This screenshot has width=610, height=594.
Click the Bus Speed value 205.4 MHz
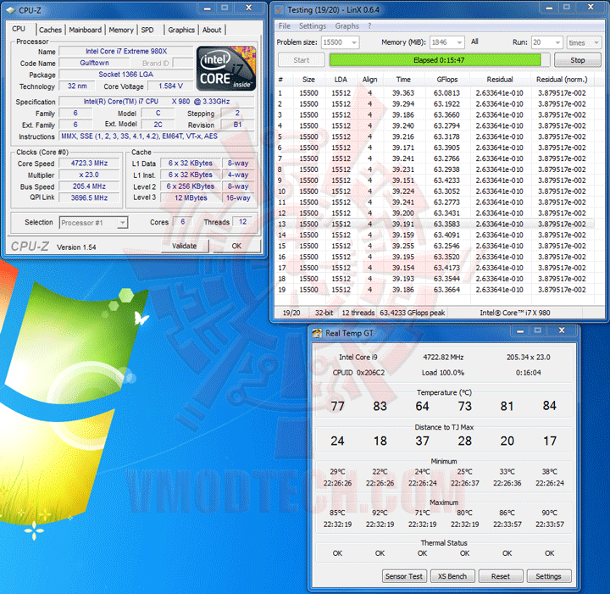click(89, 186)
